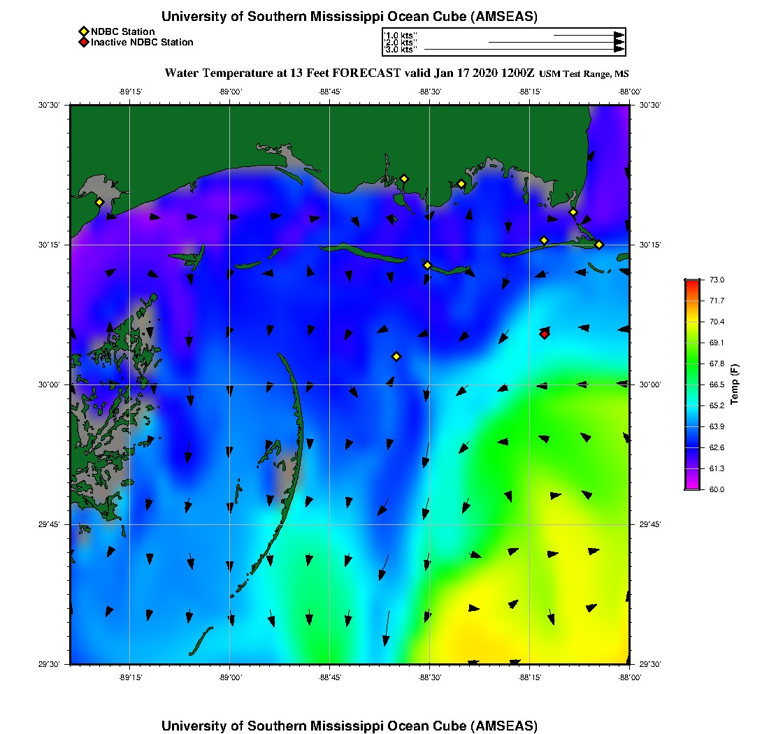Click the '62.6' colorbar value
This screenshot has width=769, height=734.
click(717, 447)
